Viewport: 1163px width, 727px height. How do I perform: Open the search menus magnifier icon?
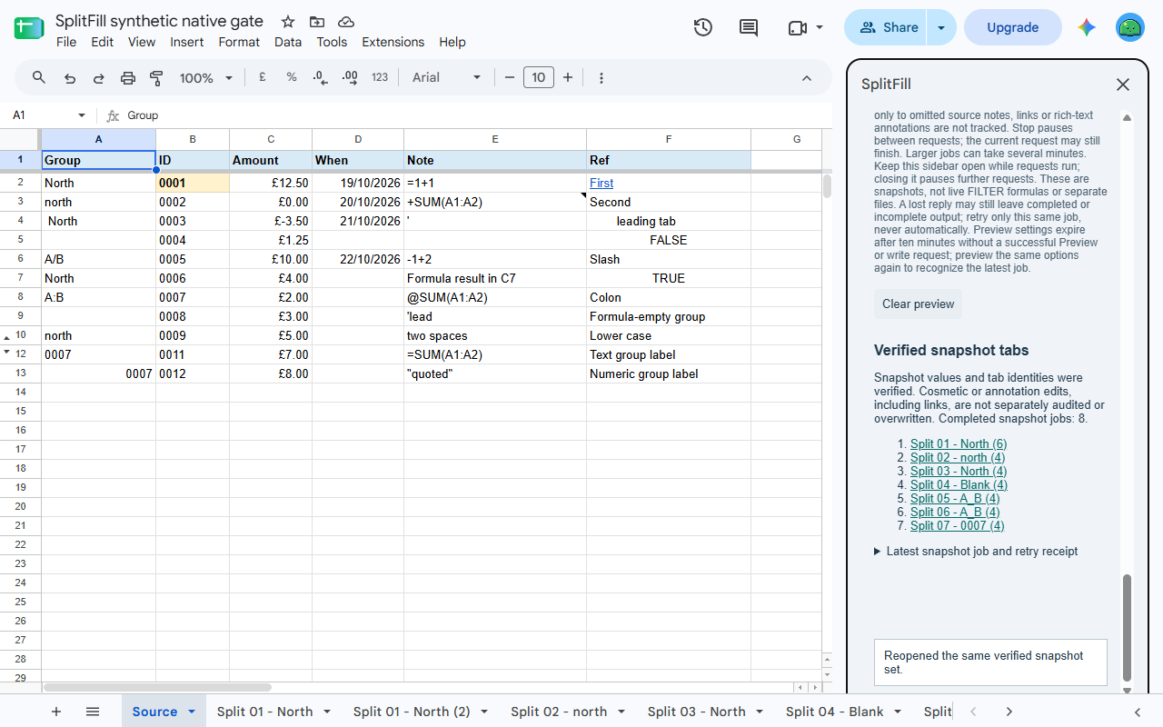[x=39, y=78]
